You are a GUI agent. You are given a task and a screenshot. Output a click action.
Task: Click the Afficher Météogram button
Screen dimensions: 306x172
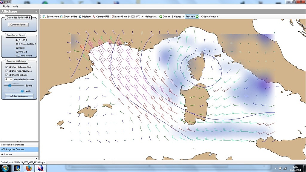pos(19,96)
